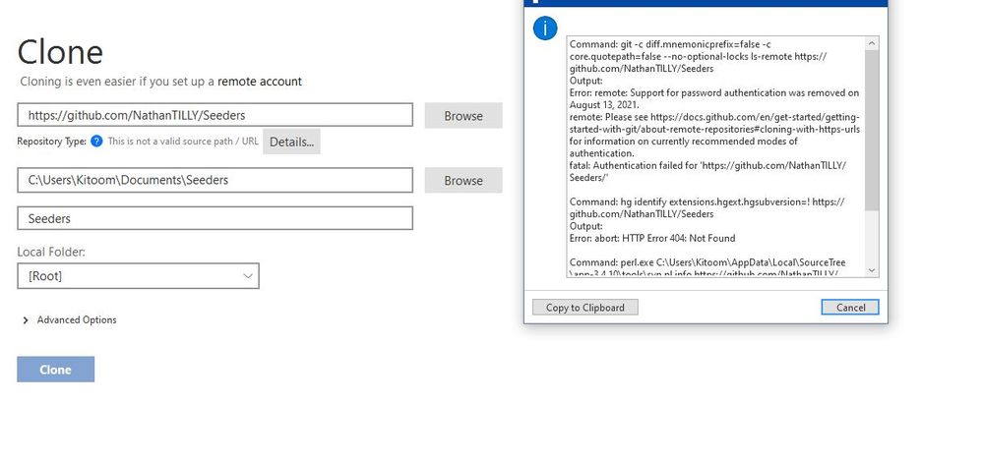This screenshot has height=458, width=983.
Task: Click the Seeders name input field
Action: pos(215,218)
